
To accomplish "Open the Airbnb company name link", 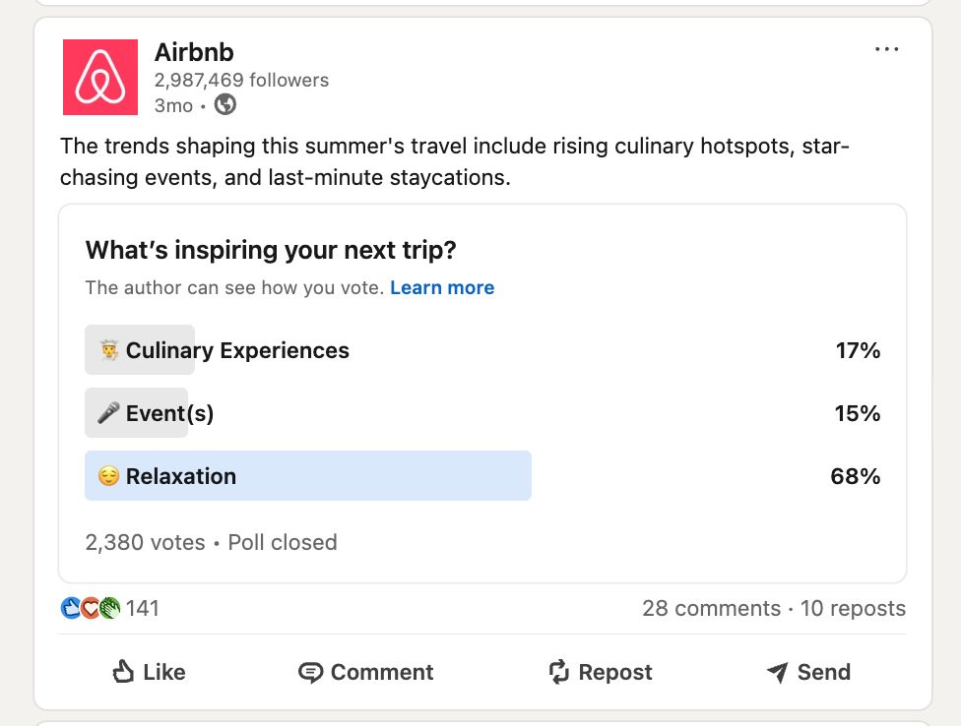I will [x=194, y=52].
